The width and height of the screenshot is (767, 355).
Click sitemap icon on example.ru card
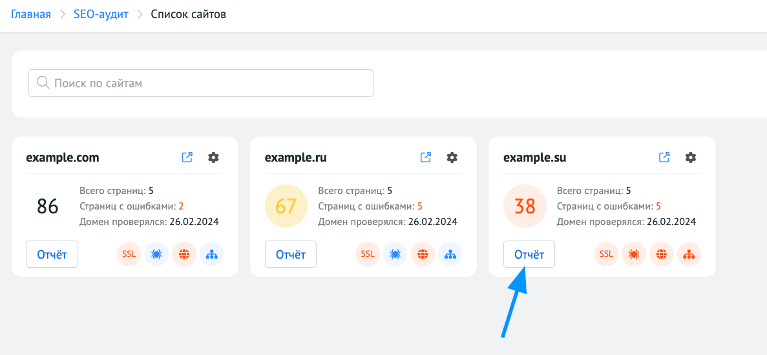click(450, 254)
